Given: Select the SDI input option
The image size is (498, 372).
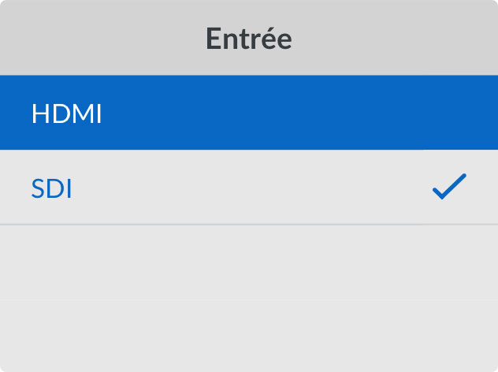Looking at the screenshot, I should click(x=249, y=188).
